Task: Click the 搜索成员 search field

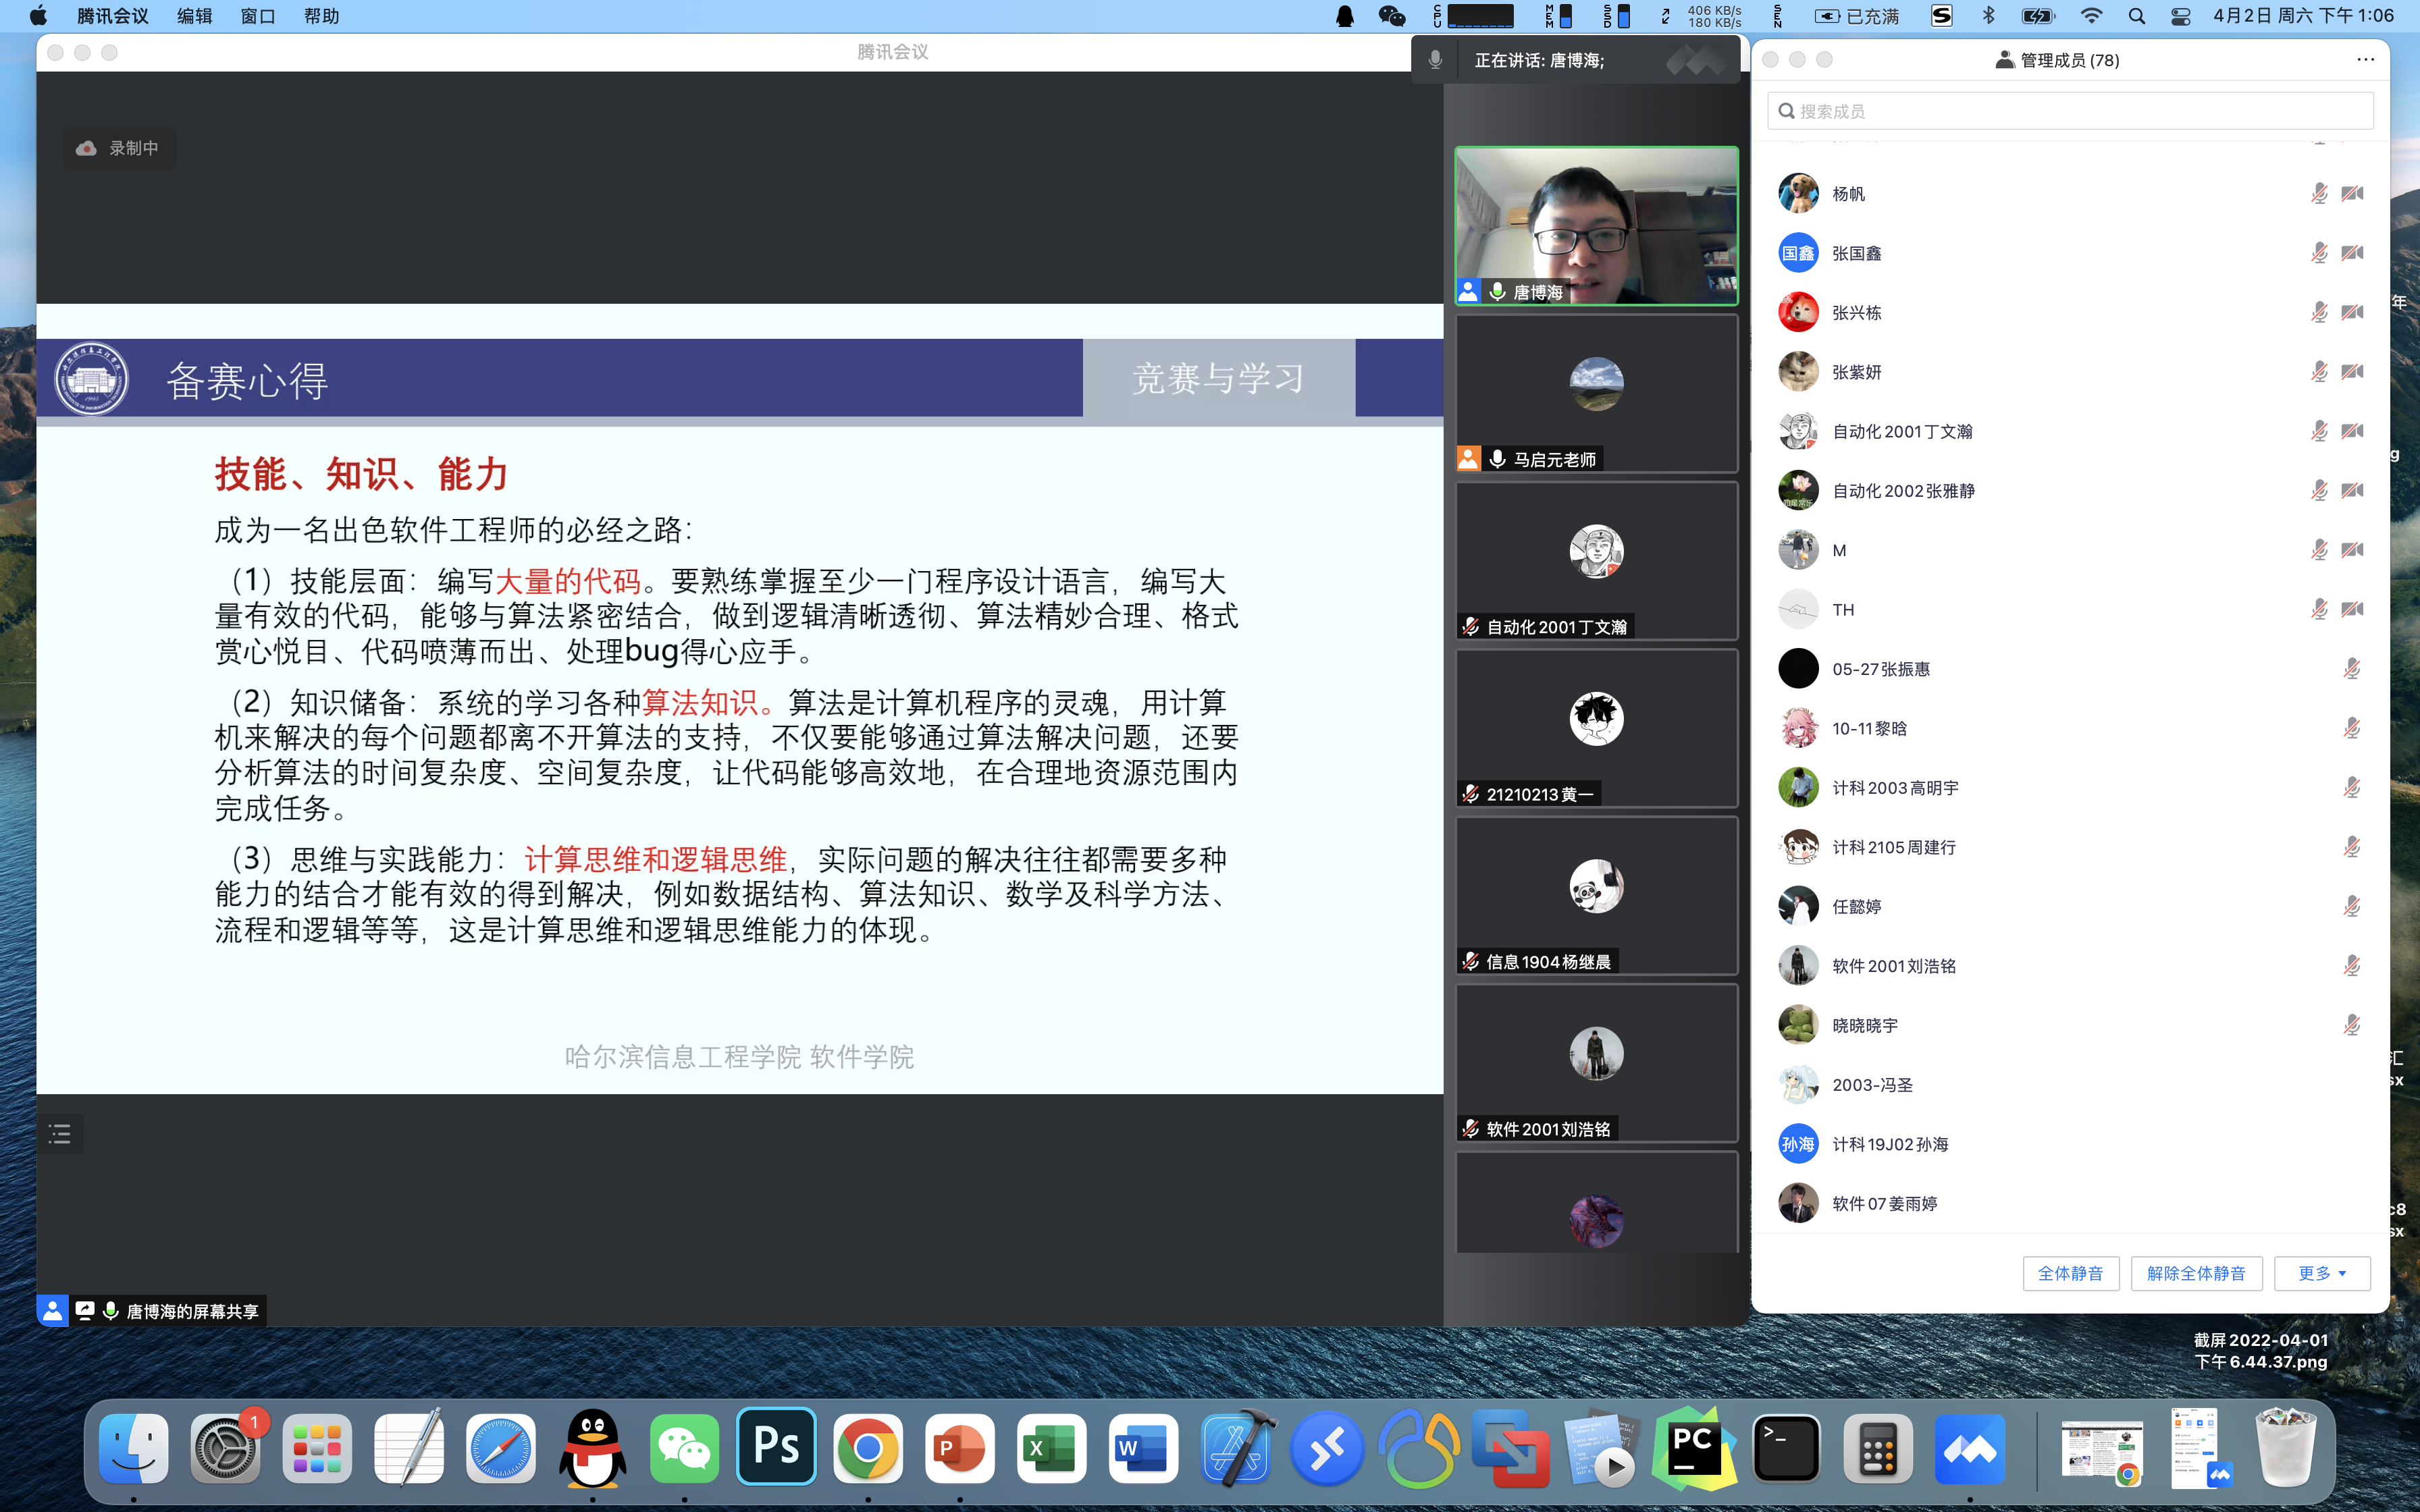Action: point(2070,111)
